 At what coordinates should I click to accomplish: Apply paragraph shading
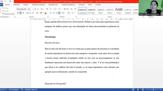69,13
